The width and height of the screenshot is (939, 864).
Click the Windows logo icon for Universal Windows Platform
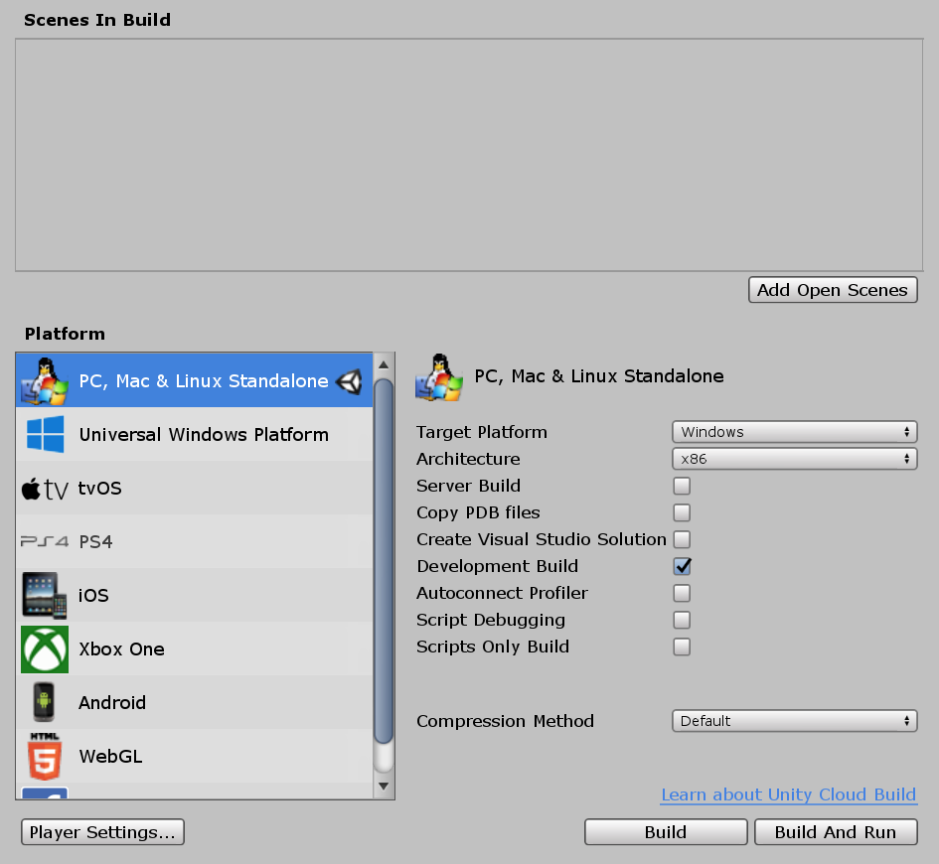[45, 434]
